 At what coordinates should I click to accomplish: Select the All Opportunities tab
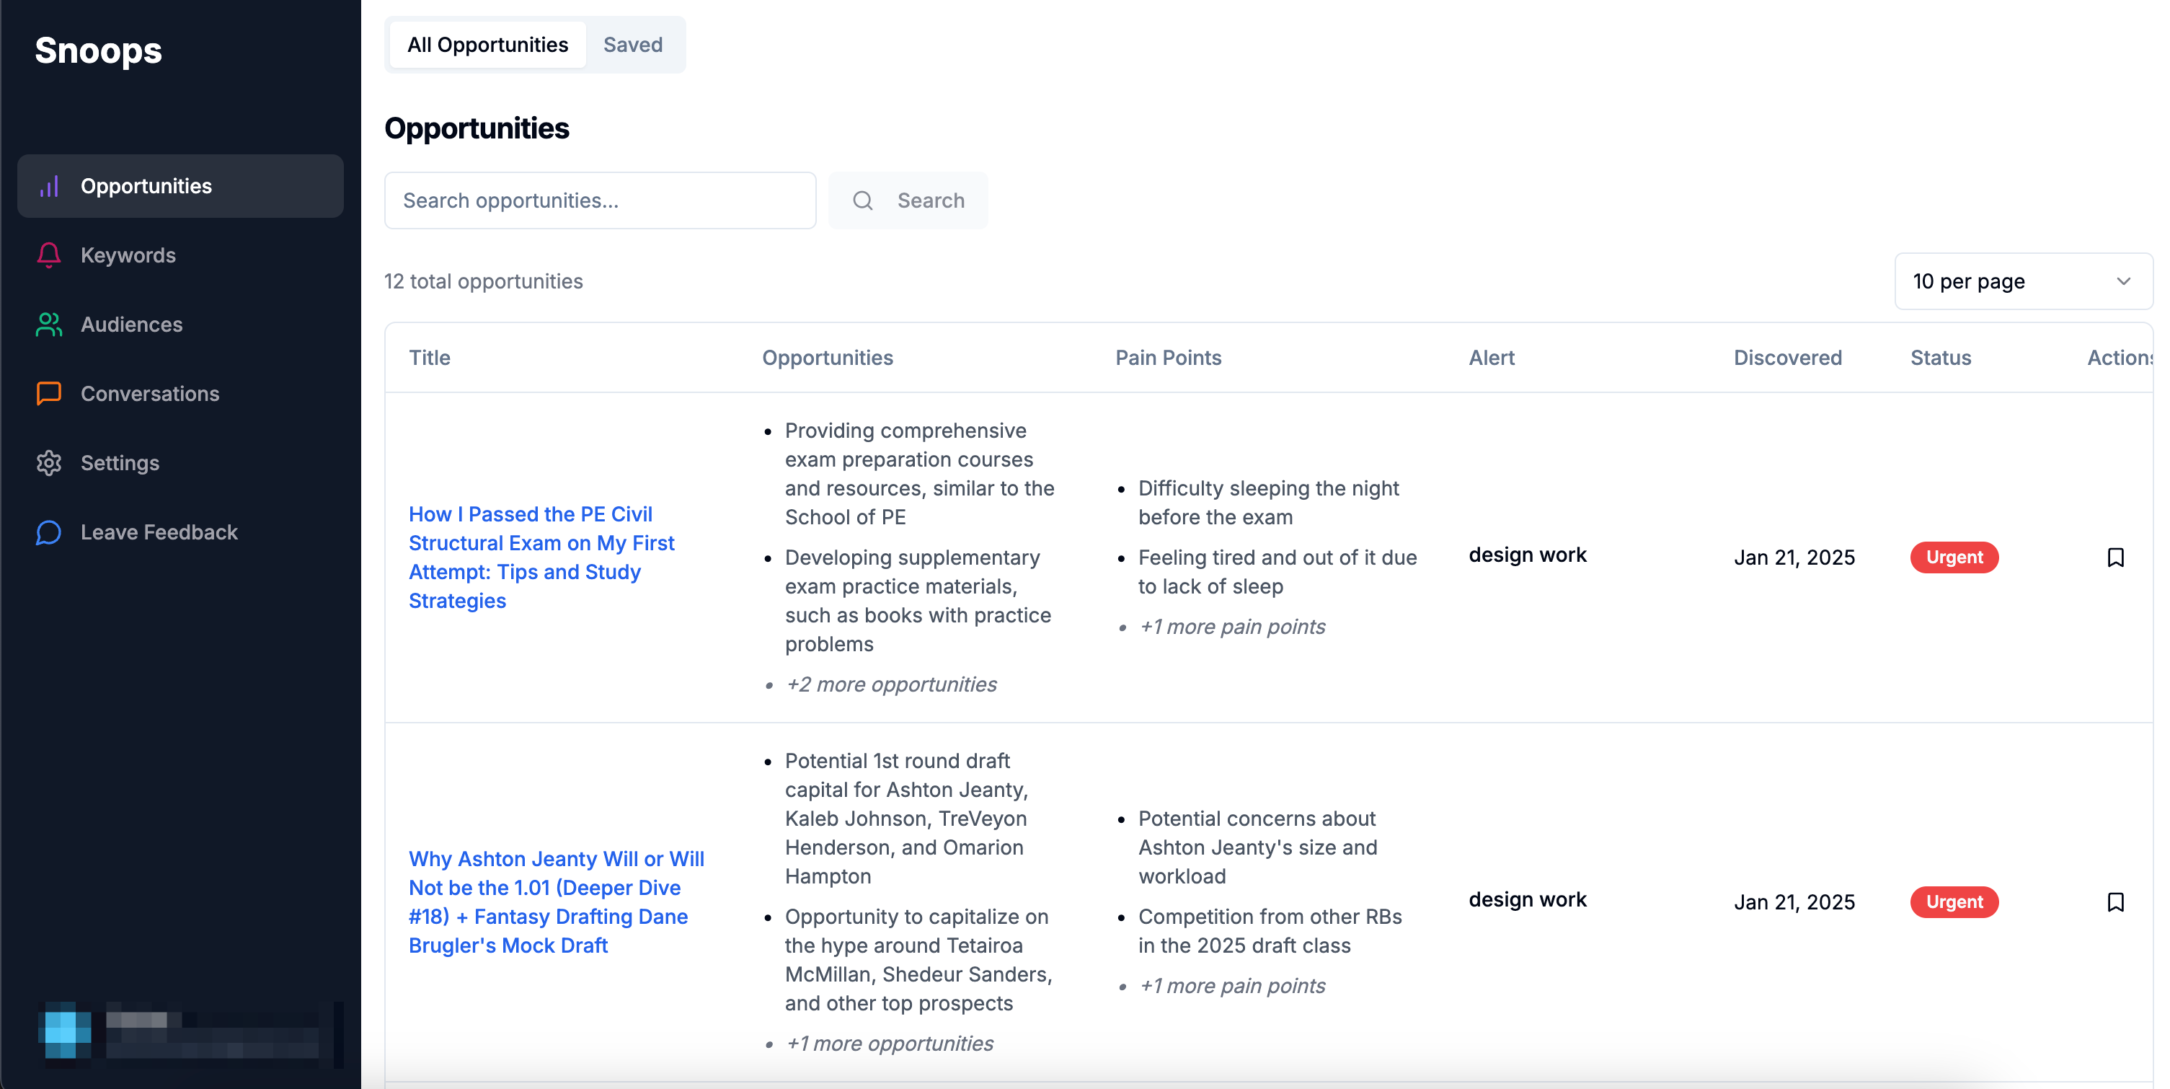pyautogui.click(x=488, y=45)
